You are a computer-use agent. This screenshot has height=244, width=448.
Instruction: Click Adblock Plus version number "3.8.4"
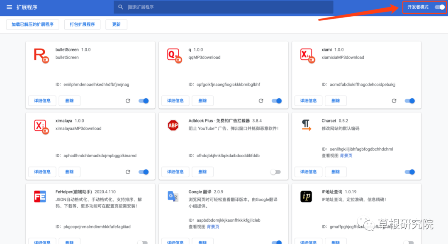[257, 121]
